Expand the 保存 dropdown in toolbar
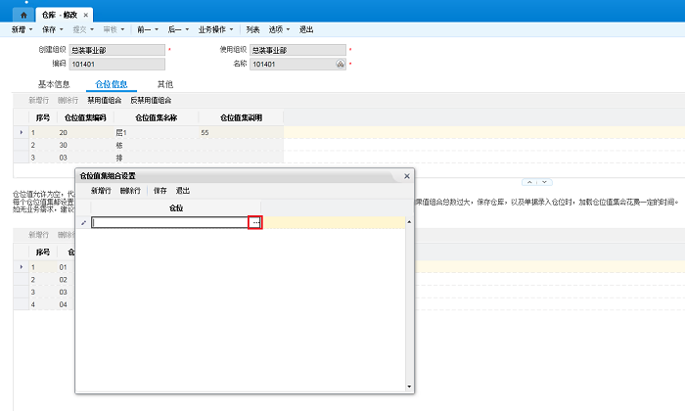 (53, 30)
